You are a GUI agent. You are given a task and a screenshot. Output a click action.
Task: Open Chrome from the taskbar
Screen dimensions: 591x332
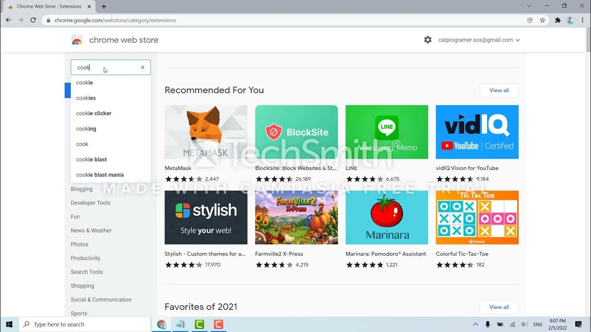[162, 324]
